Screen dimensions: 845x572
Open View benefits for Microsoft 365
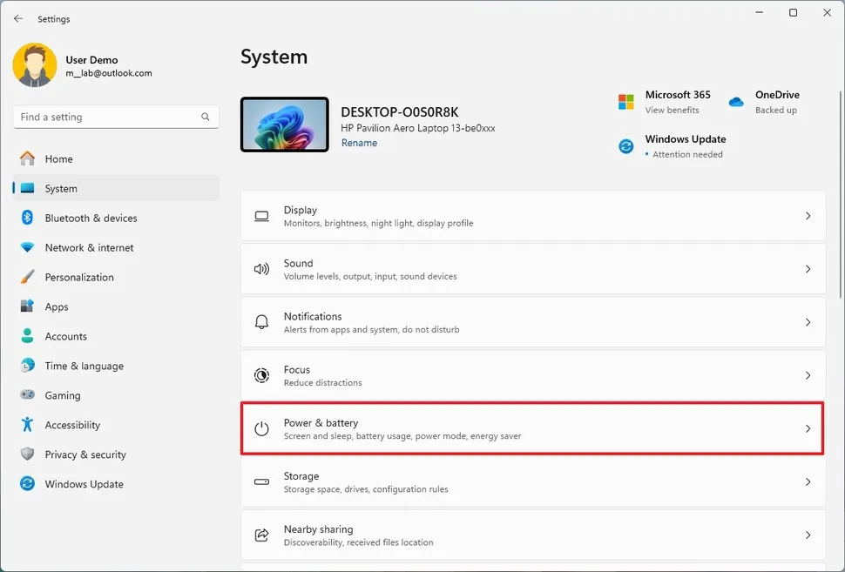tap(672, 110)
